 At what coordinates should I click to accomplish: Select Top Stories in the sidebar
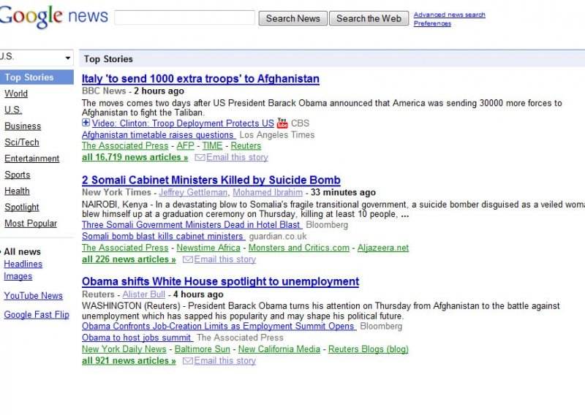[37, 77]
